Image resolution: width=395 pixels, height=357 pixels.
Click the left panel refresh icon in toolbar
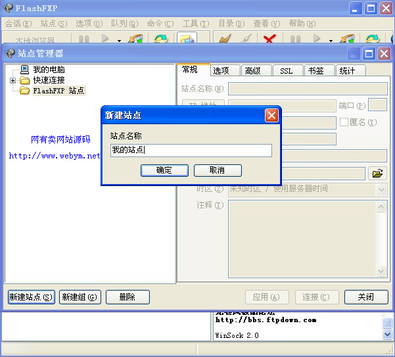160,40
